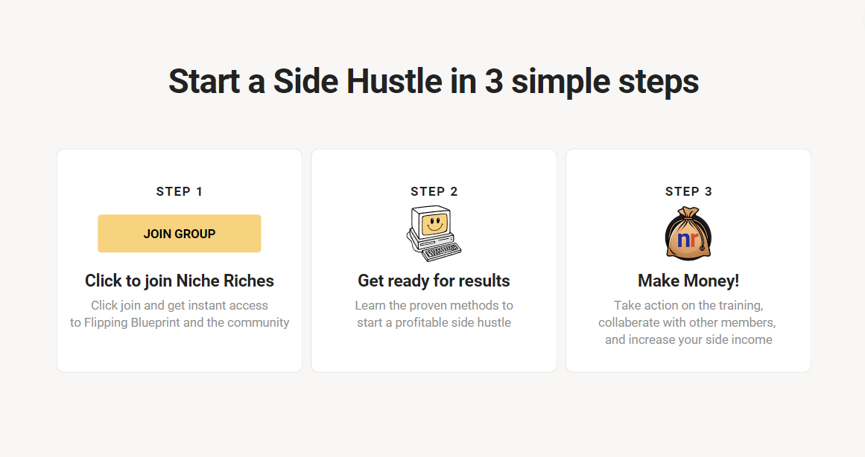
Task: Click the Flipping Blueprint description text
Action: (180, 322)
